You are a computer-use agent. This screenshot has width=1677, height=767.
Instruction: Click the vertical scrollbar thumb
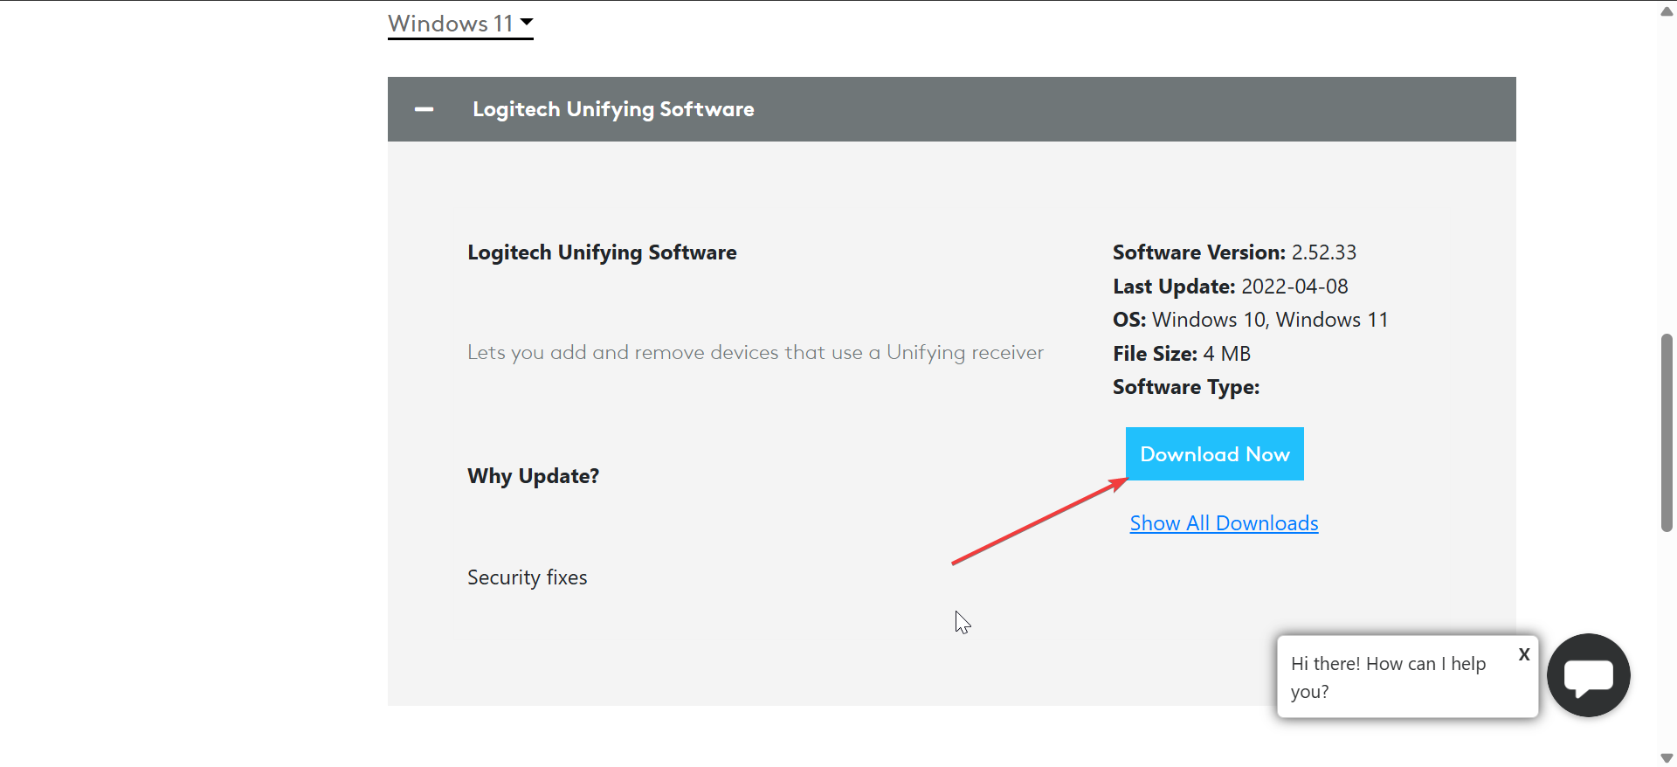1667,432
